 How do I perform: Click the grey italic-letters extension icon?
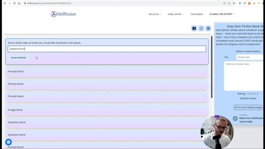pos(254,3)
